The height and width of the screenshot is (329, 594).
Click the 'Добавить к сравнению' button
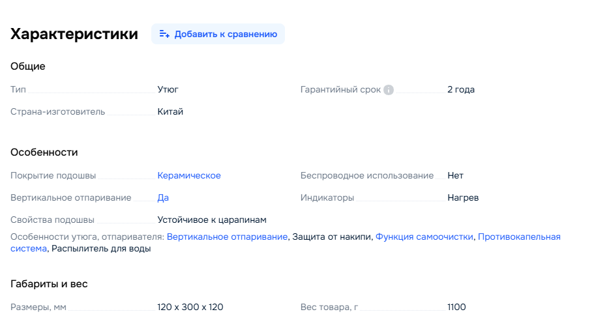pyautogui.click(x=218, y=34)
